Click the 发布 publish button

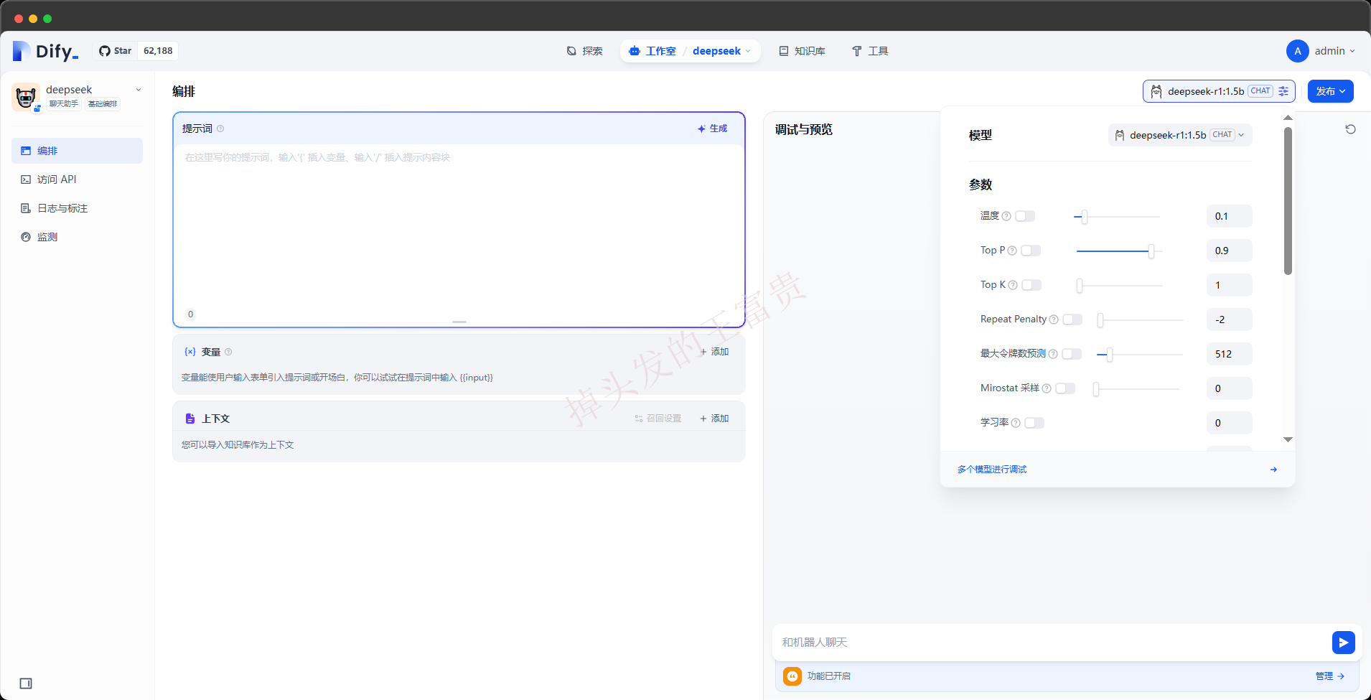[1330, 91]
